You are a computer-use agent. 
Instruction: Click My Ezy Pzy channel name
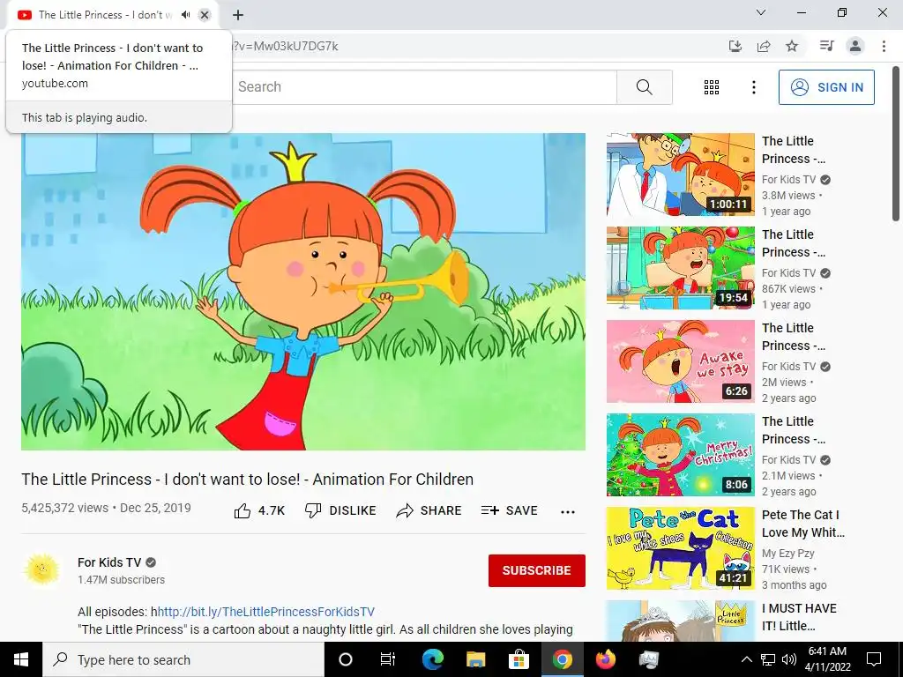[x=787, y=554]
